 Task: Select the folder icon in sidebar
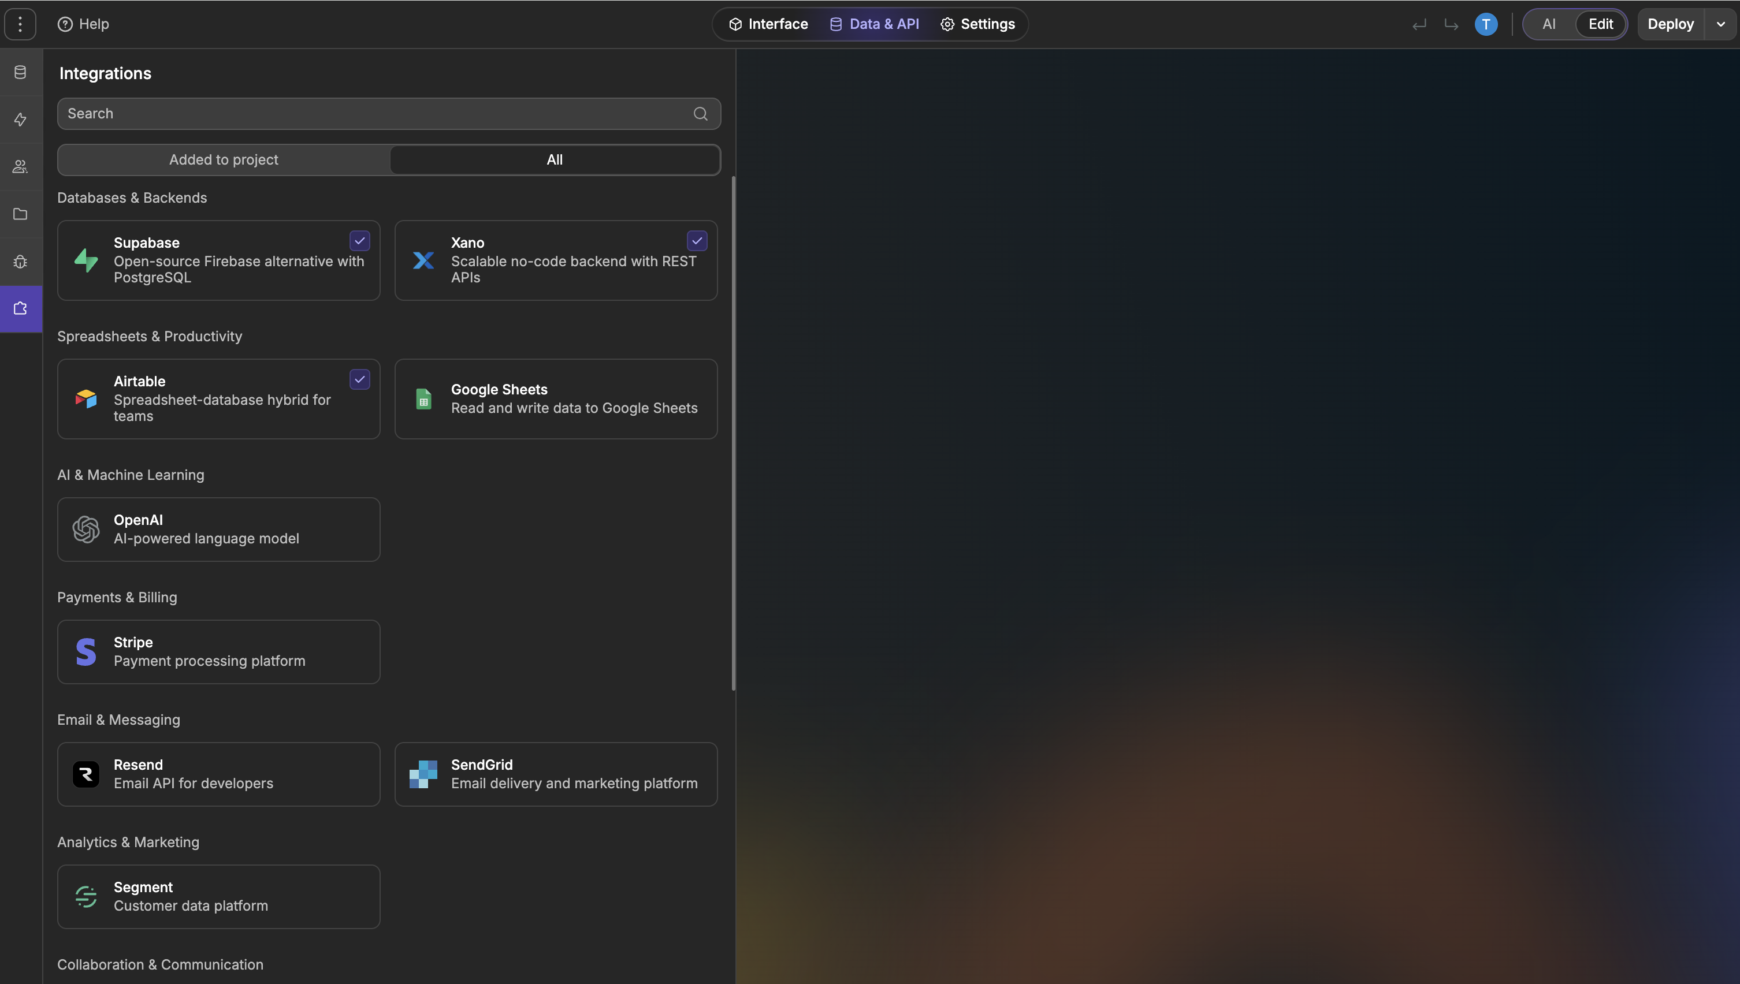click(x=20, y=214)
